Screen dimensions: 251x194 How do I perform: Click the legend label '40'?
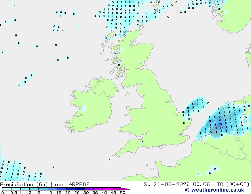[x=104, y=192]
